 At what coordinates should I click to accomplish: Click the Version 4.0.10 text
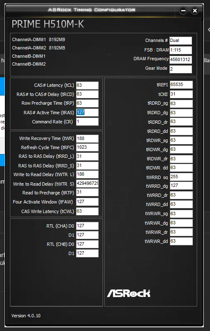[x=26, y=316]
